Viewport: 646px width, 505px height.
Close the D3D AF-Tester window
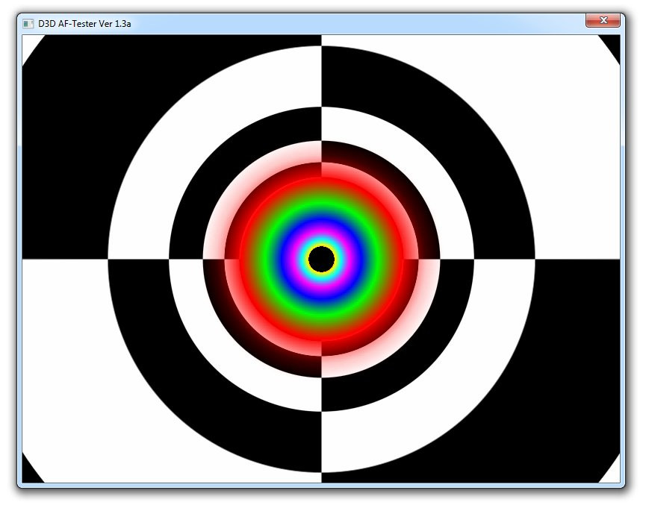pos(603,20)
